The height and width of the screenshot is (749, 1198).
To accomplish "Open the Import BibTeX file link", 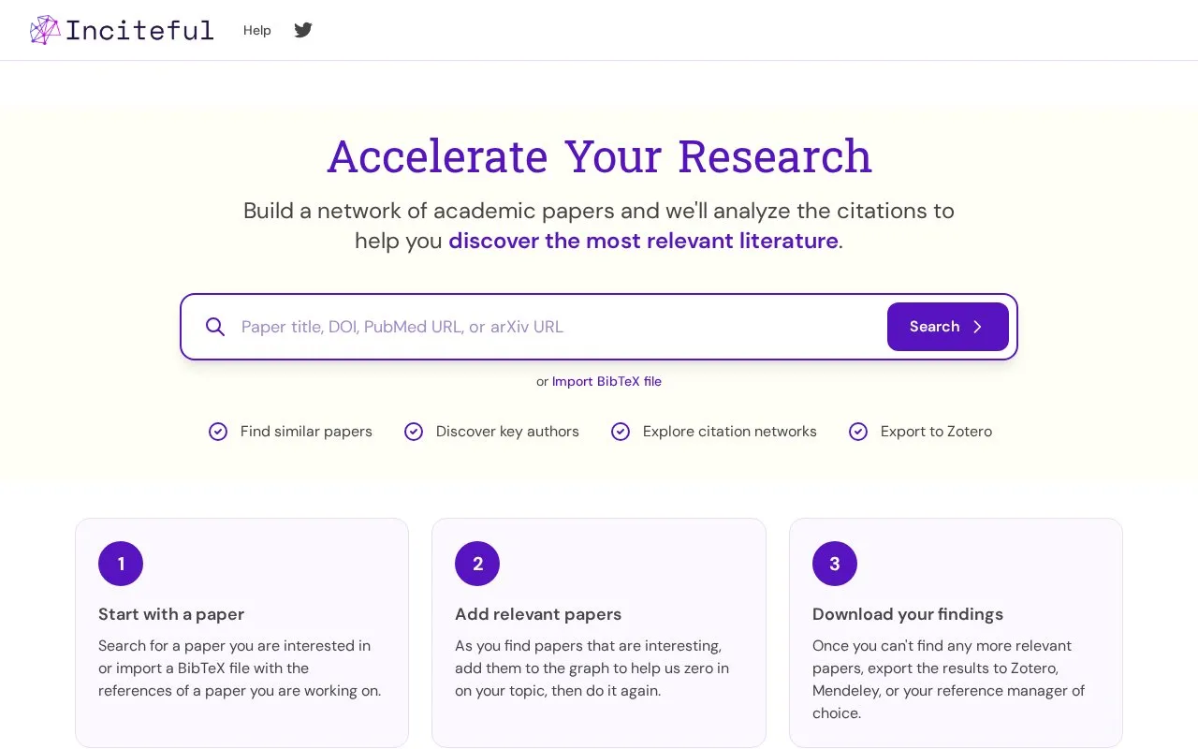I will click(606, 381).
